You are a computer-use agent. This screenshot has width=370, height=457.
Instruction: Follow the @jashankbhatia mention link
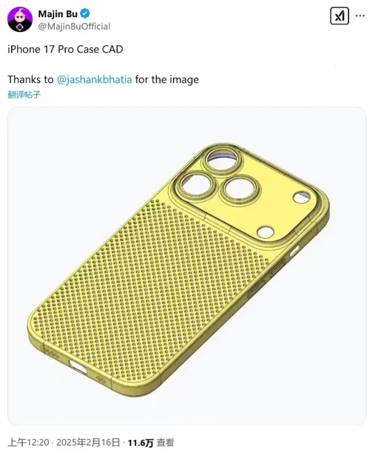(94, 79)
